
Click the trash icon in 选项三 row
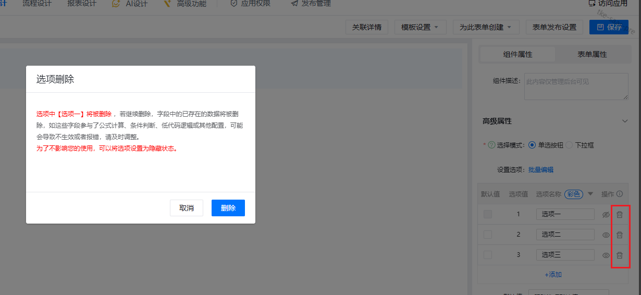620,255
